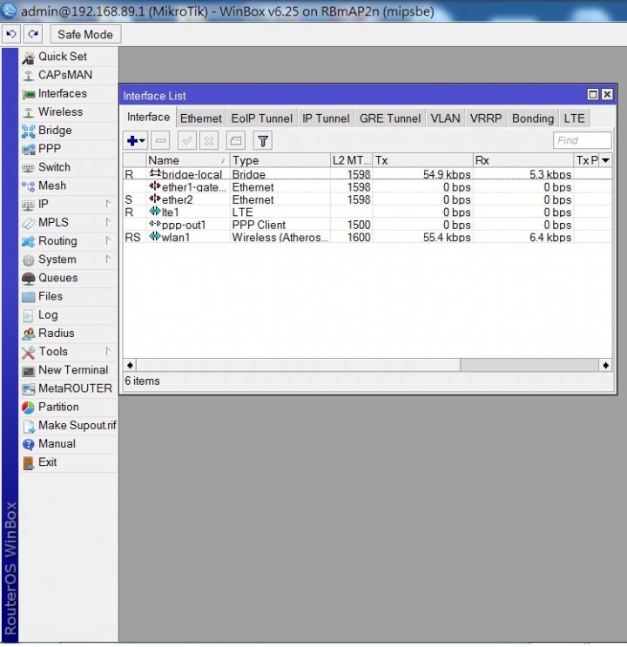627x647 pixels.
Task: Sort by Type column header
Action: point(280,160)
